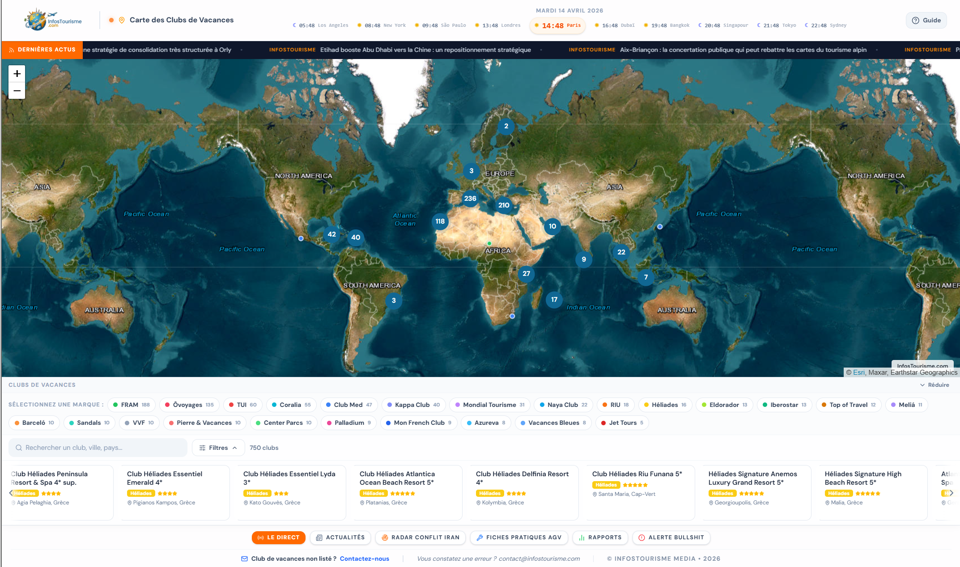Click the map zoom in plus button
Screen dimensions: 960x567
point(17,74)
